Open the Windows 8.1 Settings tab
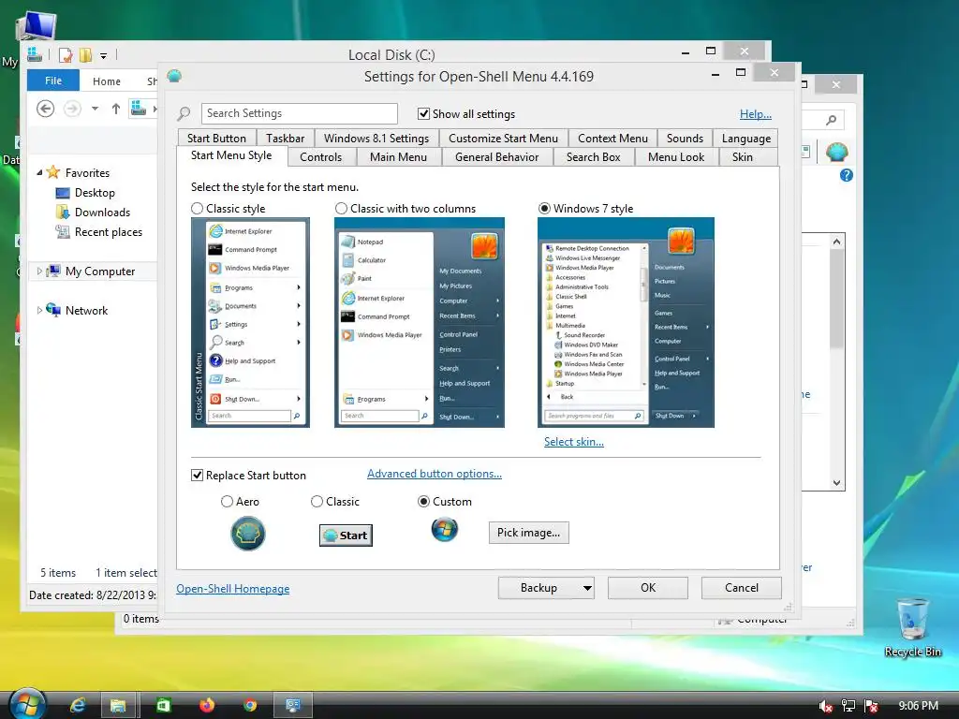The width and height of the screenshot is (959, 719). click(x=376, y=139)
